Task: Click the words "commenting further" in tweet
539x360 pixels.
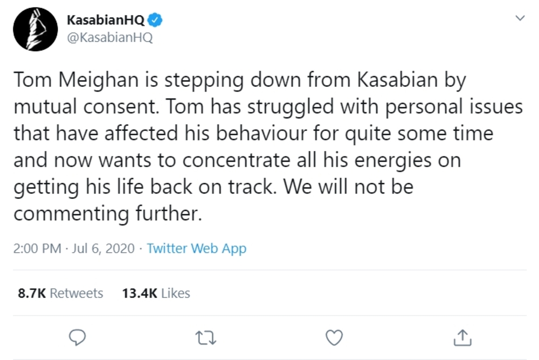Action: coord(107,214)
